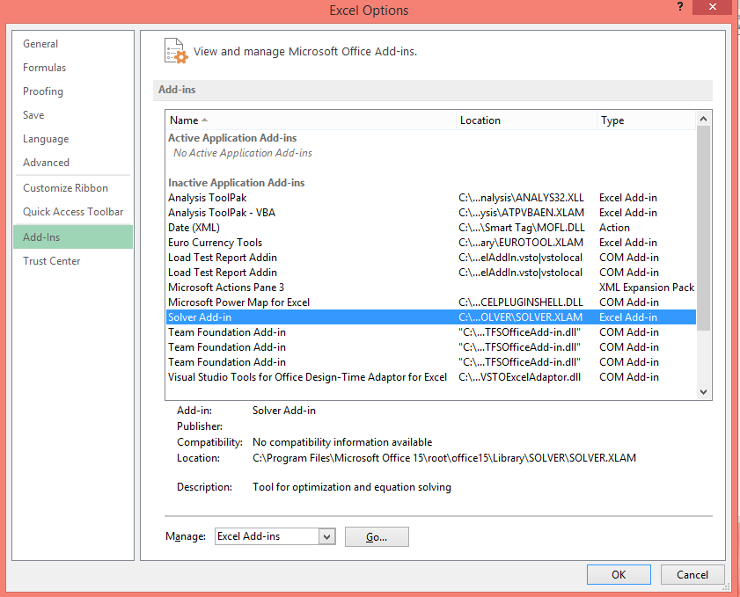Select Visual Studio Tools for Office Design-Time Adaptor
The height and width of the screenshot is (597, 740).
click(x=431, y=377)
